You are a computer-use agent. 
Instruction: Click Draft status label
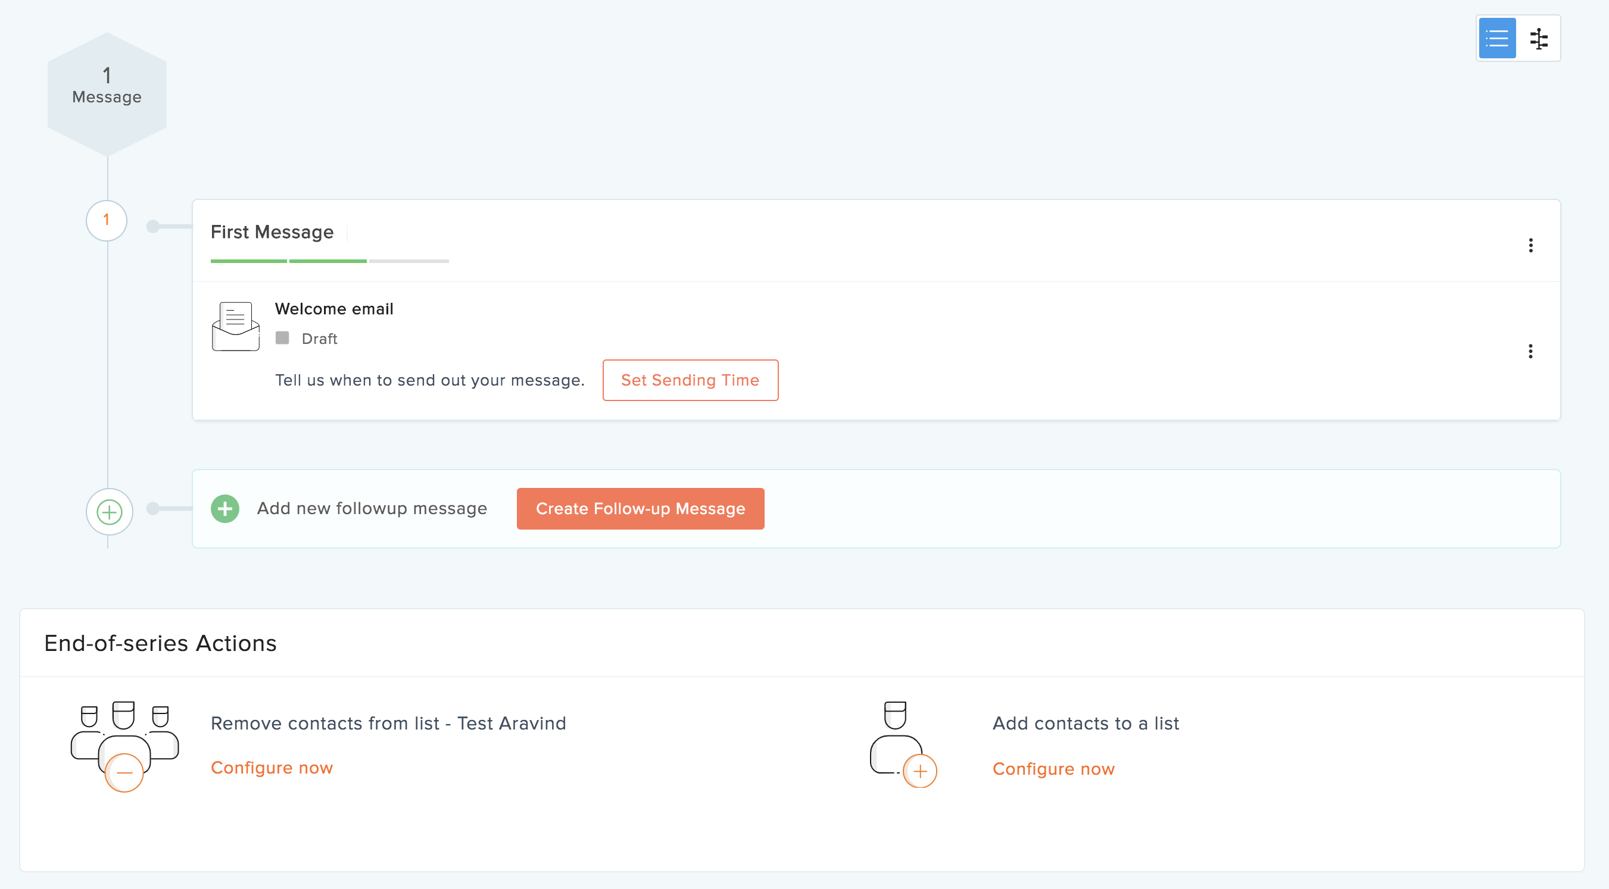[x=319, y=339]
